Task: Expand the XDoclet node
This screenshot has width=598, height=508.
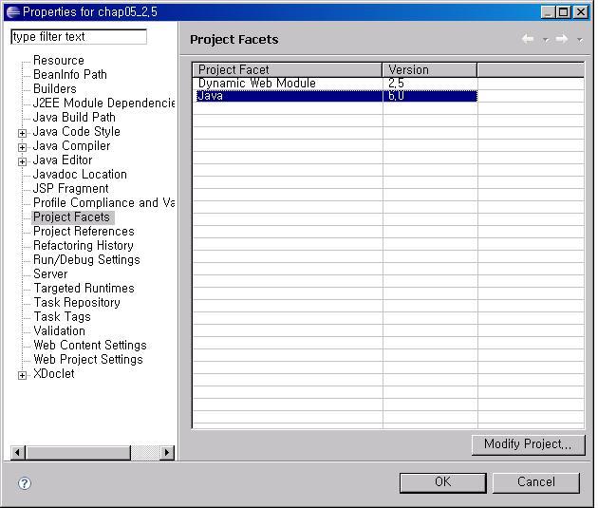Action: 23,375
